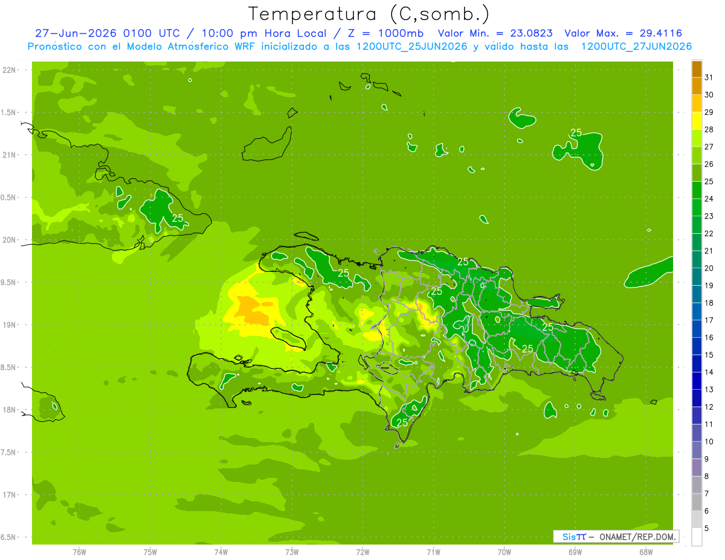Click the '71W' longitude label
This screenshot has width=725, height=560.
[433, 552]
